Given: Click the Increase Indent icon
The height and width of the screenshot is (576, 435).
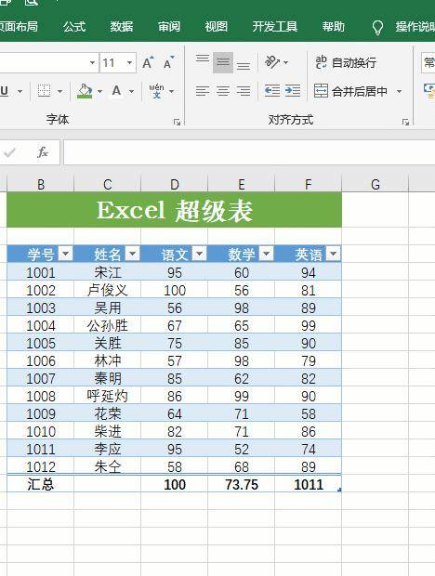Looking at the screenshot, I should (x=293, y=90).
